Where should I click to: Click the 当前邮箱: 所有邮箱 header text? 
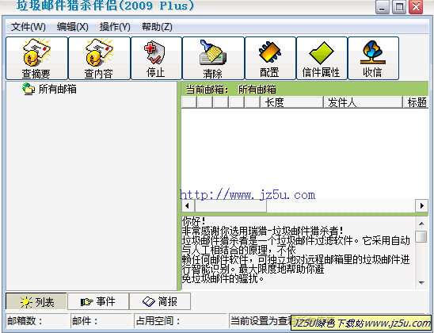click(x=230, y=90)
